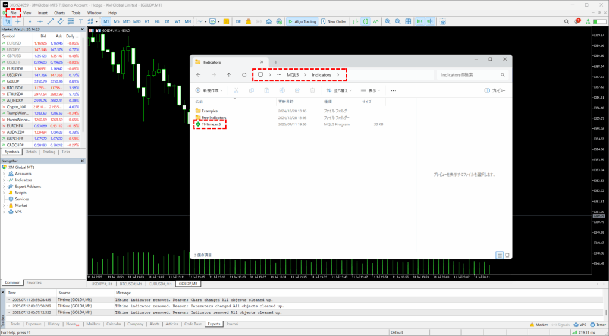The image size is (609, 336).
Task: Switch chart to MN timeframe
Action: pyautogui.click(x=187, y=22)
